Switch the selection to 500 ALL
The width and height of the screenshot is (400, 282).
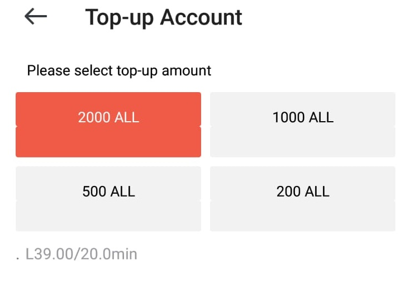coord(108,198)
